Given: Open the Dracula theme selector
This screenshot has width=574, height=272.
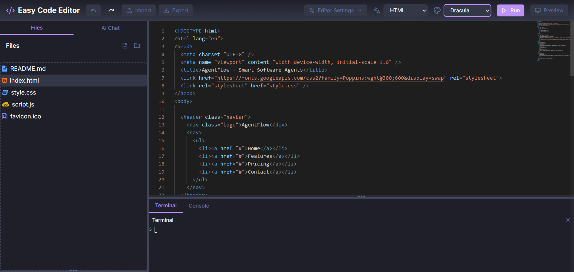Looking at the screenshot, I should pos(468,10).
